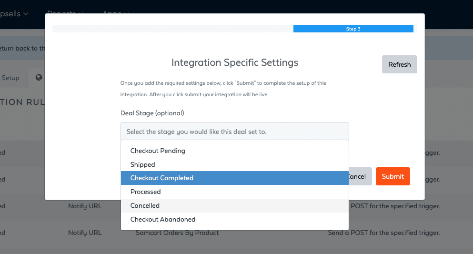Click the Samcart Orders By Product row
The width and height of the screenshot is (473, 254).
(x=177, y=233)
